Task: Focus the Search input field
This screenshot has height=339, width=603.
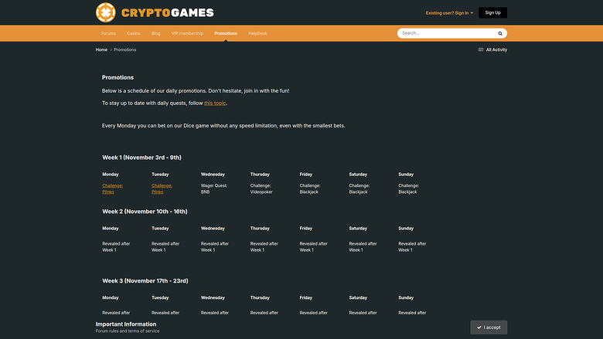Action: click(448, 33)
